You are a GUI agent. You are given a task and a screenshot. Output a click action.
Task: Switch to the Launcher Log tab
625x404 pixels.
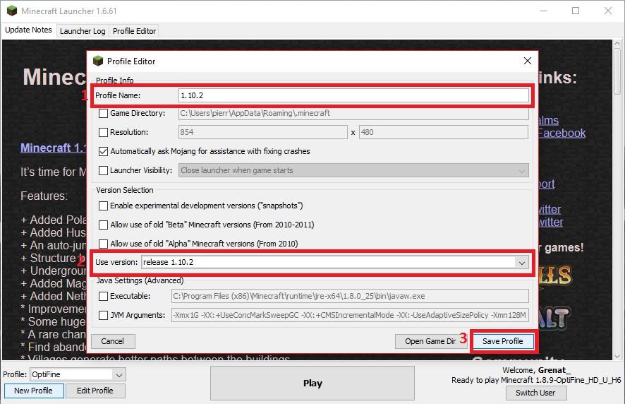[x=83, y=31]
